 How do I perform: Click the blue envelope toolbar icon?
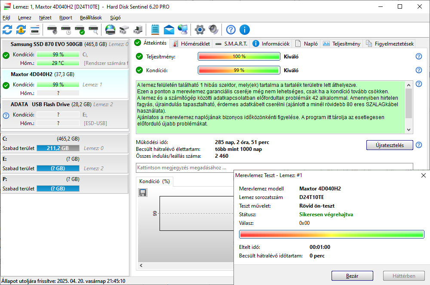[x=169, y=30]
